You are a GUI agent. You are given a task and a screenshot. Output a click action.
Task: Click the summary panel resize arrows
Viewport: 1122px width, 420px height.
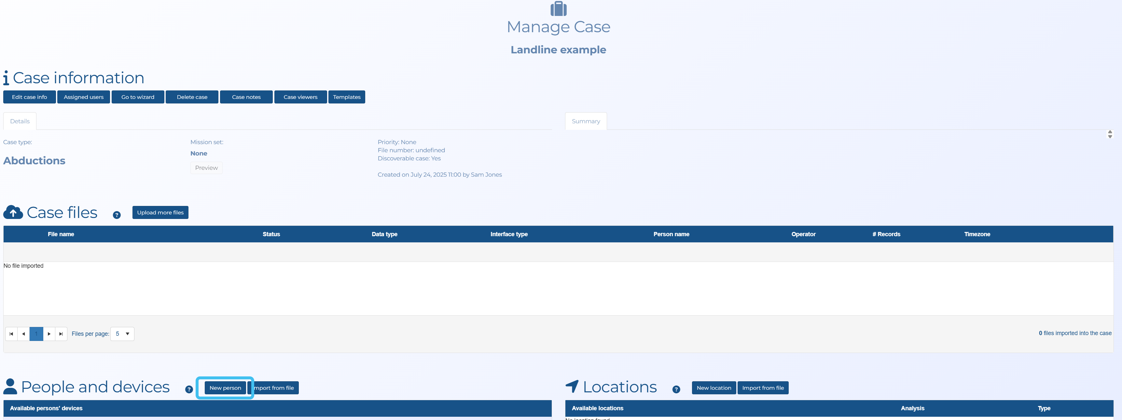click(x=1109, y=134)
